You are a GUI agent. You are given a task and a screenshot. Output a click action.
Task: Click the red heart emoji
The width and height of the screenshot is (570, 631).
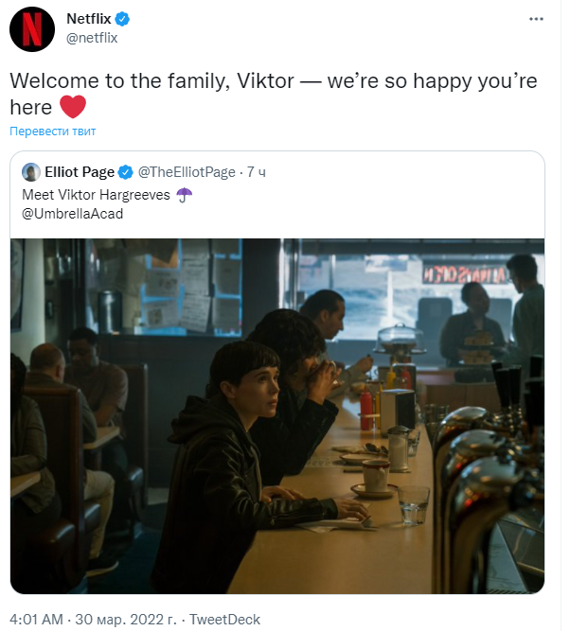(x=73, y=107)
